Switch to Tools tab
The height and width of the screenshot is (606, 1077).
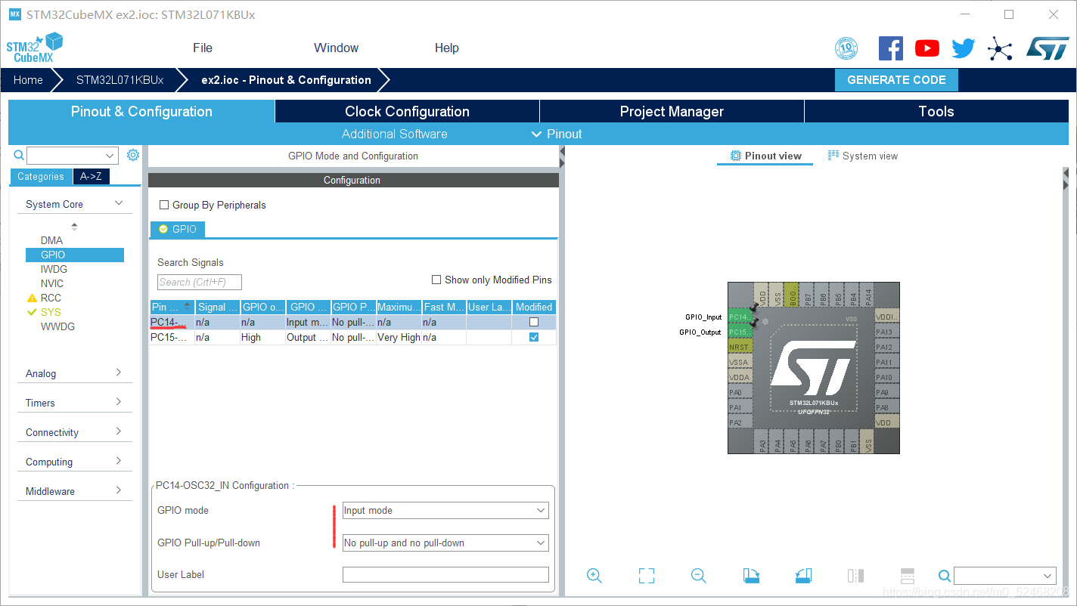936,111
